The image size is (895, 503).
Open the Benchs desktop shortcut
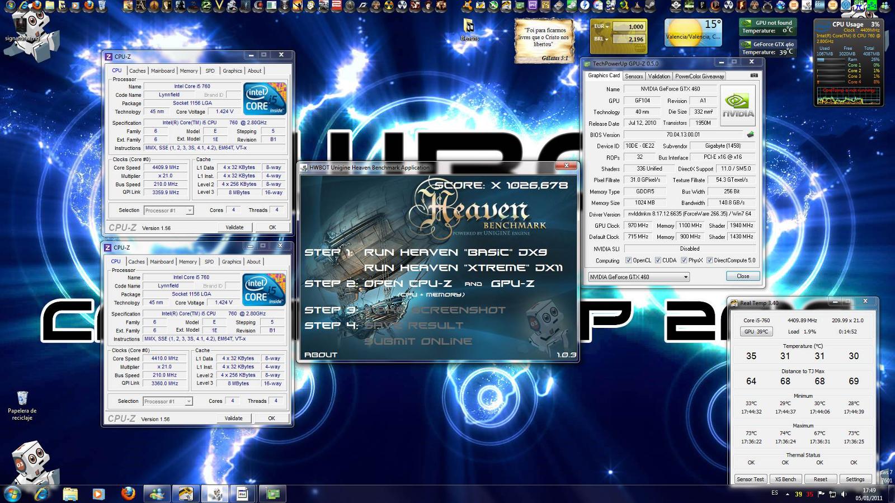pos(469,30)
